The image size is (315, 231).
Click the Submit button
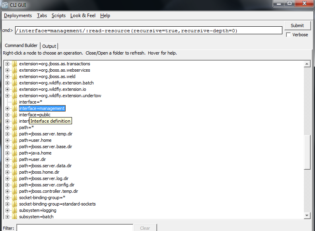click(297, 25)
